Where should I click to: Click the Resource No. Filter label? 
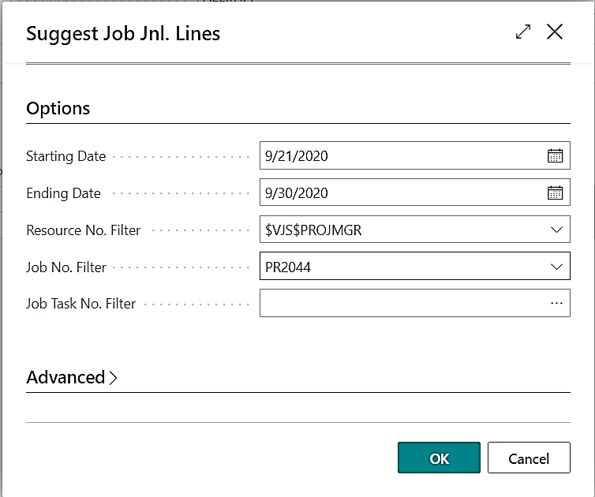84,230
